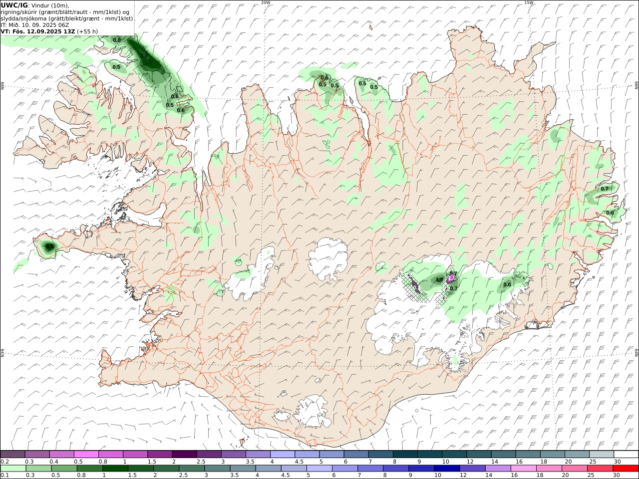
Task: Select the white swatch after 30 in the upper legend row
Action: [x=626, y=454]
